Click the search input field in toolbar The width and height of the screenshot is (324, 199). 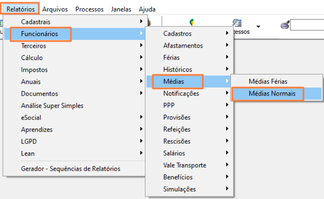(307, 26)
